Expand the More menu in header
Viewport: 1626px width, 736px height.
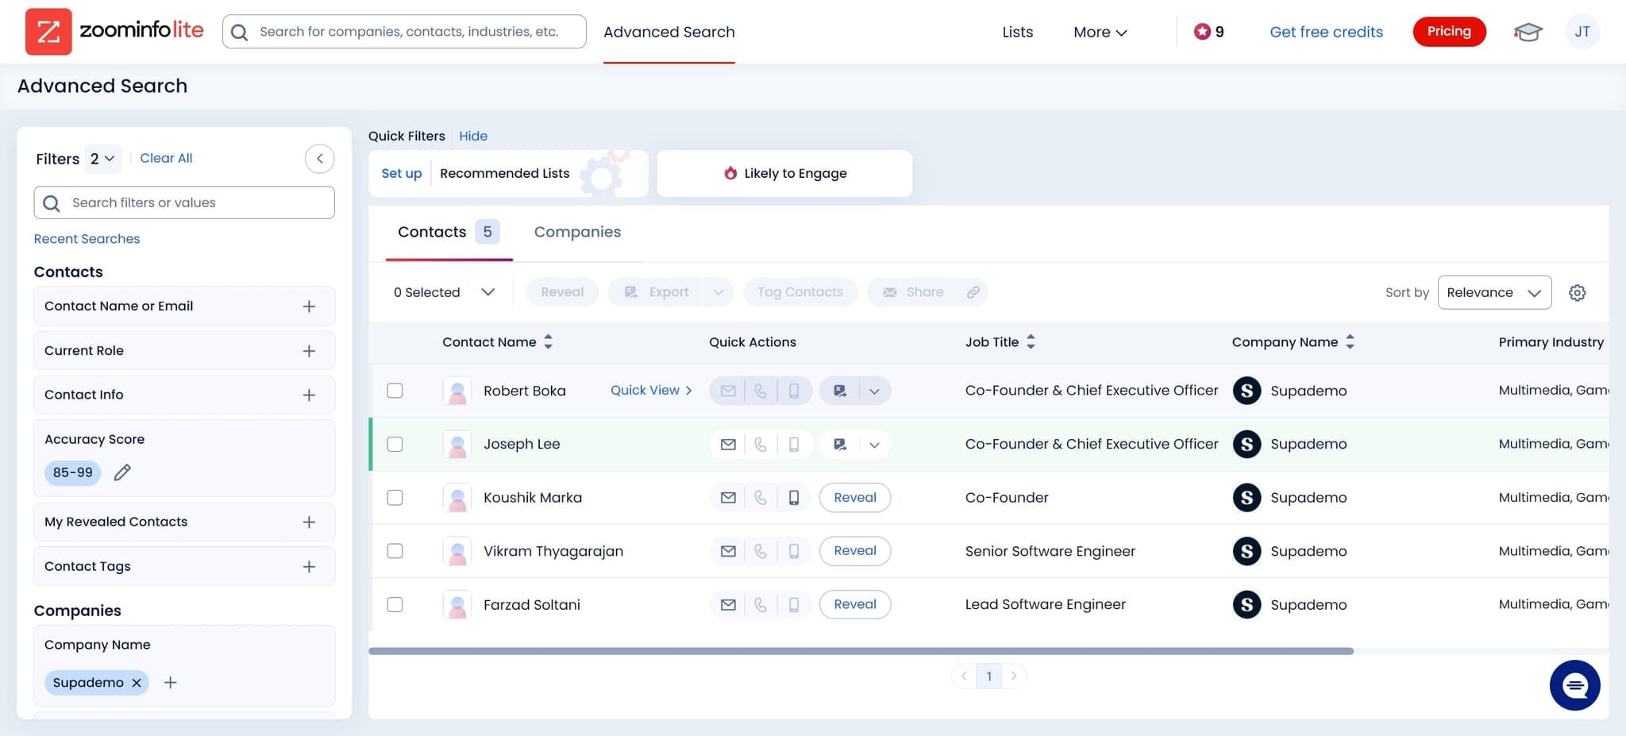click(1100, 33)
